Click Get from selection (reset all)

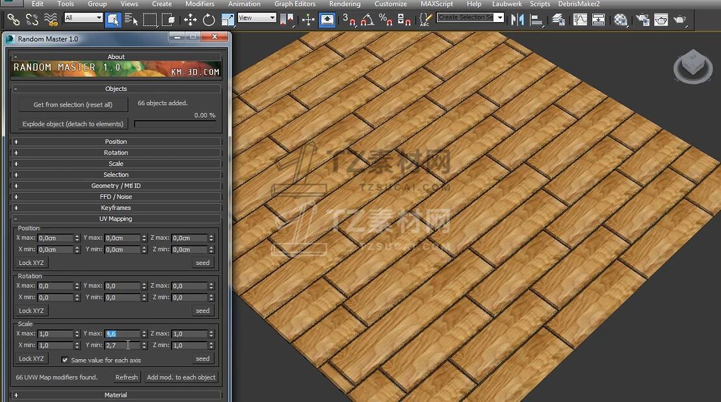[x=73, y=105]
